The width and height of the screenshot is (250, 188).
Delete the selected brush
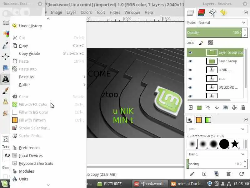(229, 174)
